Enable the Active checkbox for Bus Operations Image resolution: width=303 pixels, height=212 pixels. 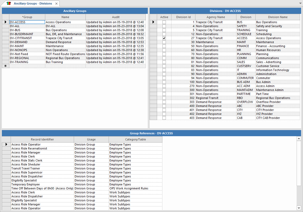click(164, 22)
